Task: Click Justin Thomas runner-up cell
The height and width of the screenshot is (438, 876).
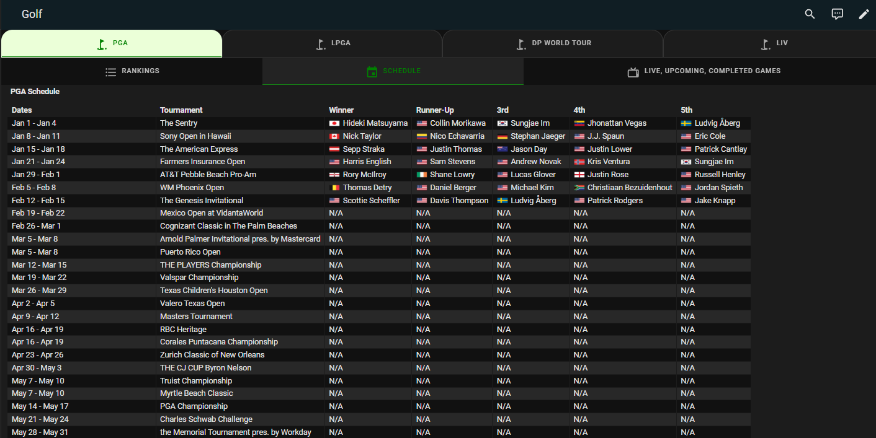Action: pyautogui.click(x=452, y=149)
